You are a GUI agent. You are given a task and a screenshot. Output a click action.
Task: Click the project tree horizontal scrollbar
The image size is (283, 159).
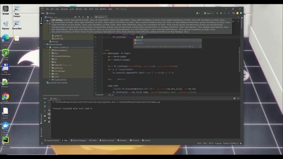point(61,95)
